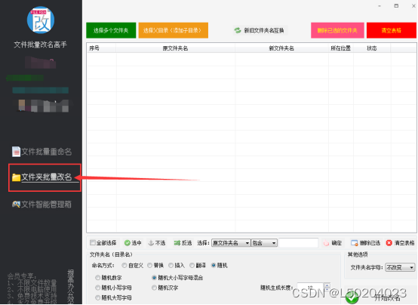Click the 确定 confirm icon
418x305 pixels.
326,243
